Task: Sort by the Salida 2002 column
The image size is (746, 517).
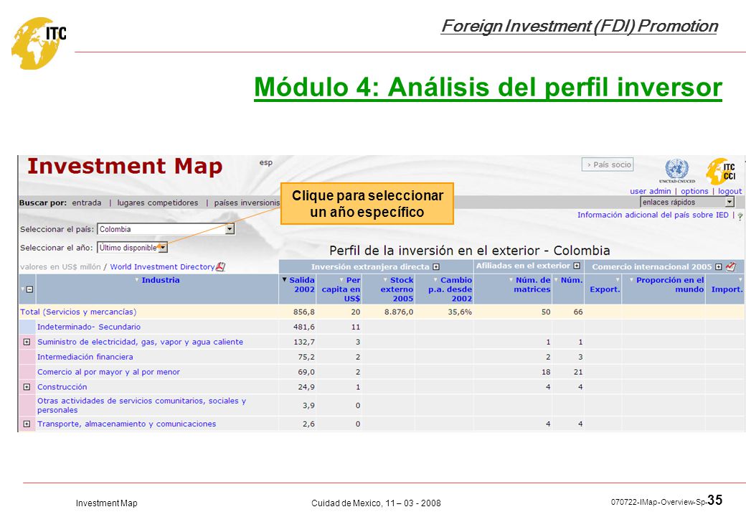Action: click(302, 284)
